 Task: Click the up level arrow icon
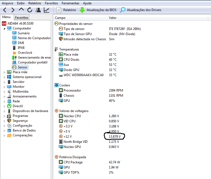pos(21,10)
